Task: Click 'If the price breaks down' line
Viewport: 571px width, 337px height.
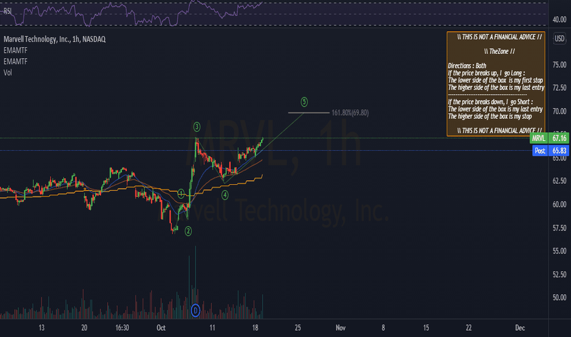Action: click(x=490, y=102)
